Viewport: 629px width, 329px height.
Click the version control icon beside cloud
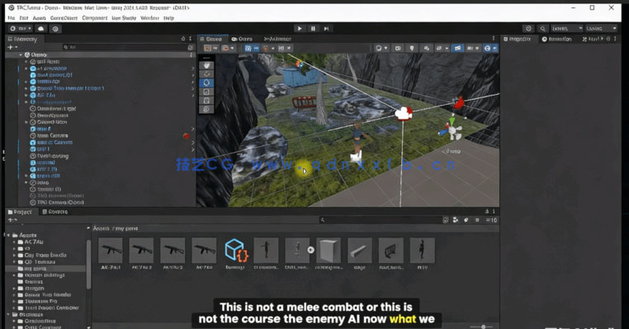click(x=55, y=29)
